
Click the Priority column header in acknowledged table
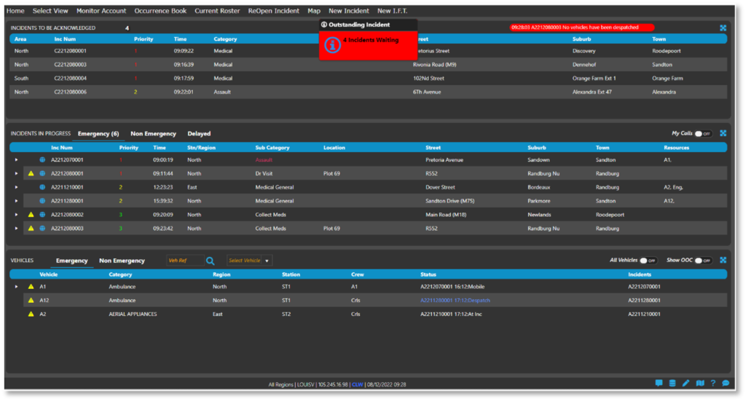144,39
